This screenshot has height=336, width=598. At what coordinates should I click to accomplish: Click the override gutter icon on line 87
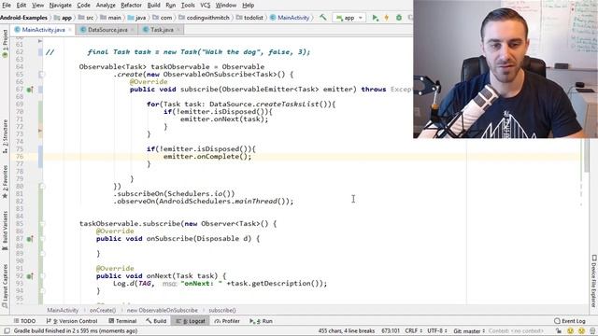(29, 239)
